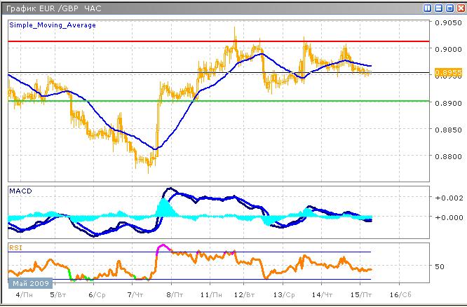467x307 pixels.
Task: Click the vertical split icon in title bar
Action: [428, 8]
